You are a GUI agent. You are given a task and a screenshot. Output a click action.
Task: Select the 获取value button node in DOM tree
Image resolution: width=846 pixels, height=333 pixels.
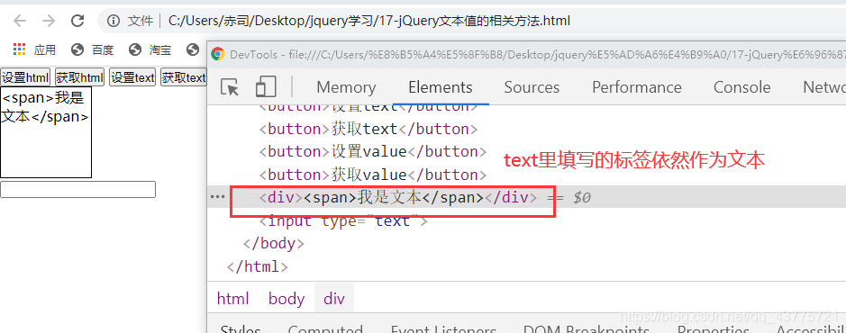(x=373, y=175)
